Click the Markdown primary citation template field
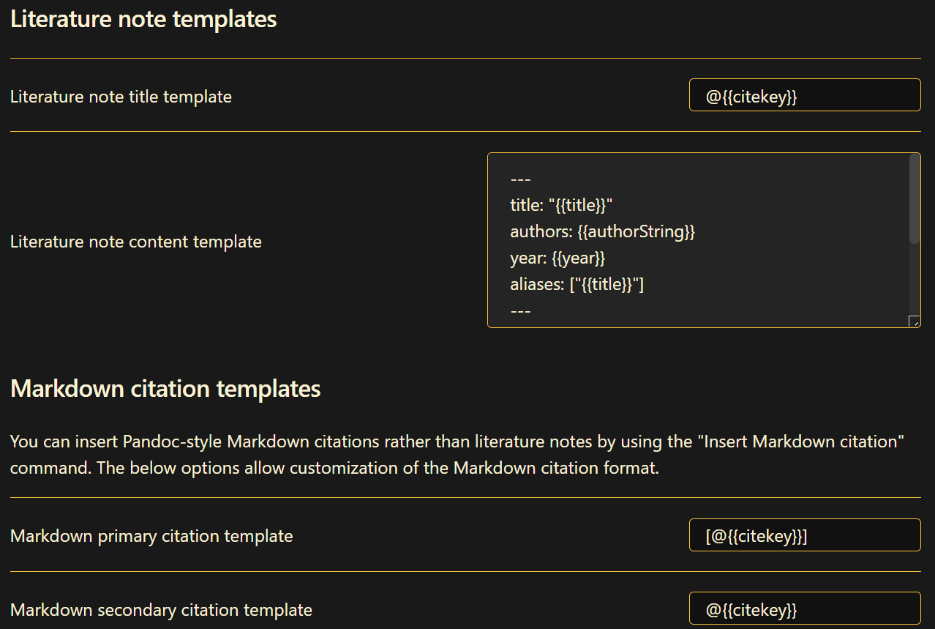Image resolution: width=935 pixels, height=629 pixels. click(x=804, y=535)
